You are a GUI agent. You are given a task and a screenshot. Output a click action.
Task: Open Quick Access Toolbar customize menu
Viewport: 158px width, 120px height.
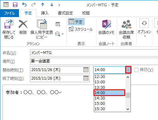(59, 5)
